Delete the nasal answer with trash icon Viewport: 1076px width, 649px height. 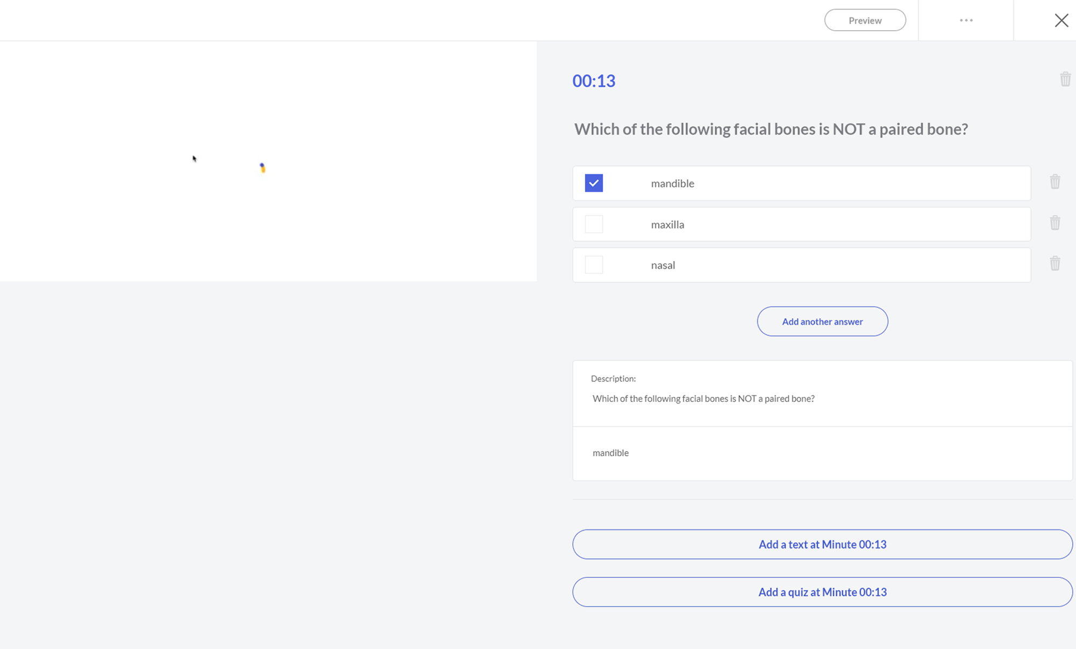pos(1054,264)
